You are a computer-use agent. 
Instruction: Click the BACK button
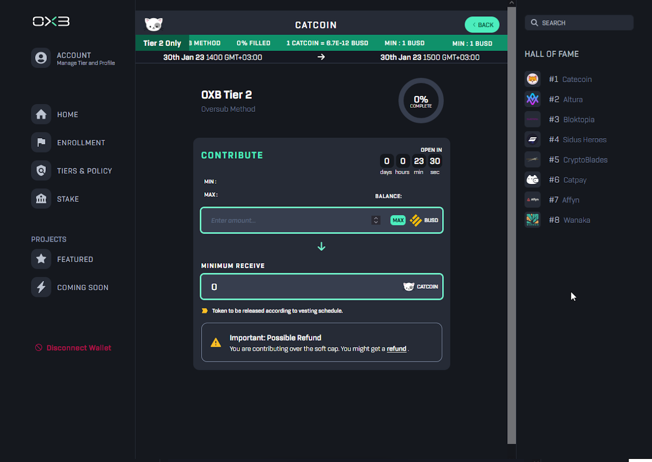pos(482,24)
